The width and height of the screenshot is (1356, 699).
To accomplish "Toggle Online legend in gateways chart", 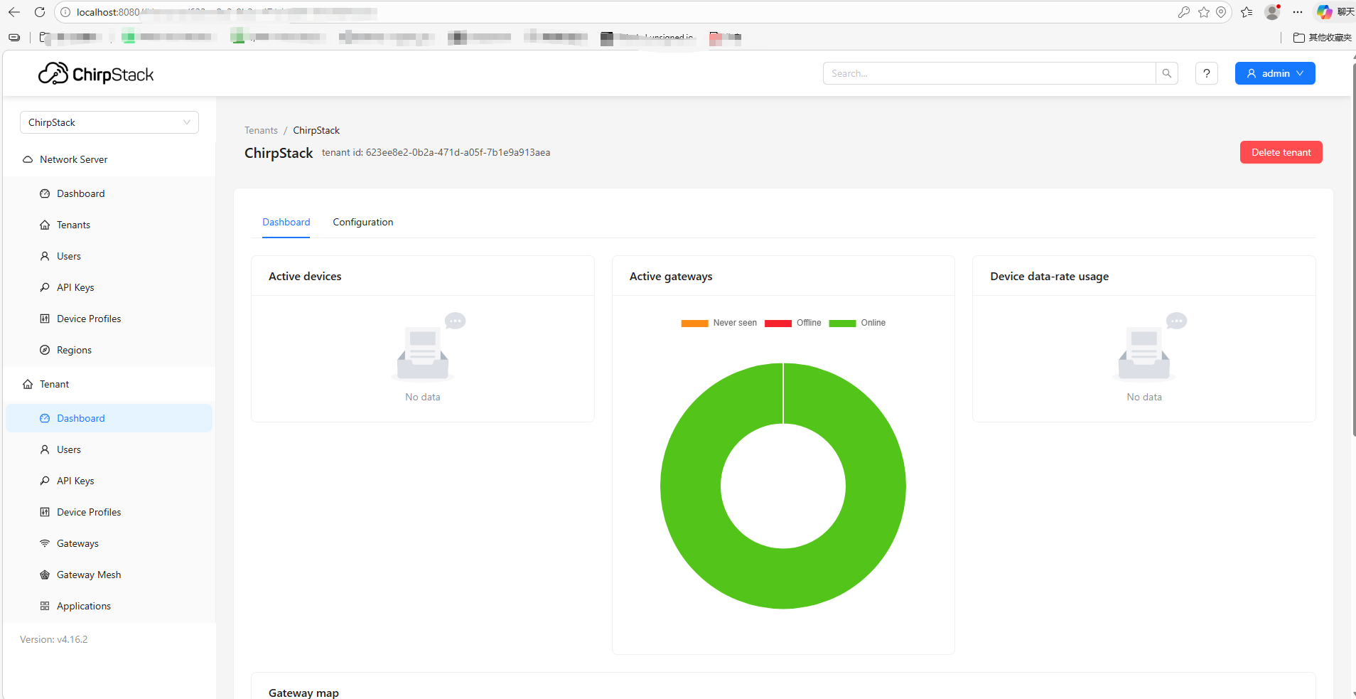I will pos(858,323).
